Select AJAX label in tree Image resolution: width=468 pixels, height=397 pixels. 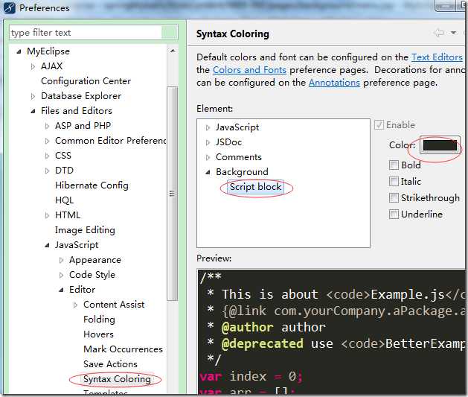52,66
